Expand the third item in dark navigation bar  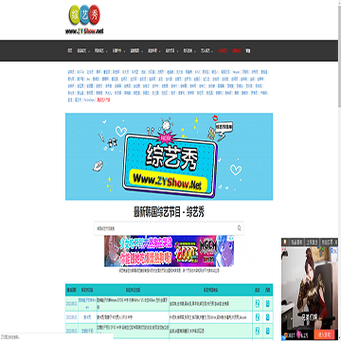[101, 50]
